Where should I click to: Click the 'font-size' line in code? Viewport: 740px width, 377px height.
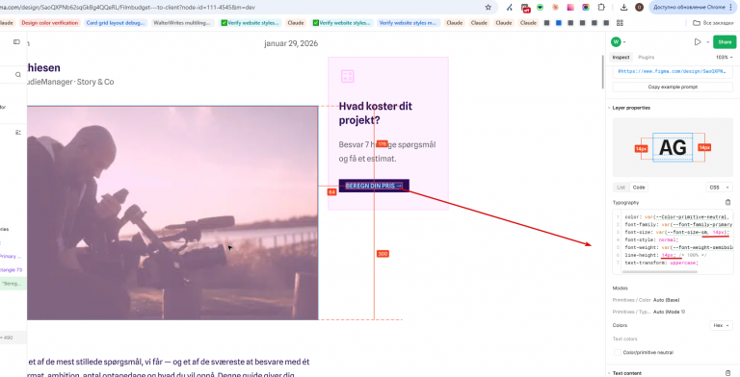(676, 233)
